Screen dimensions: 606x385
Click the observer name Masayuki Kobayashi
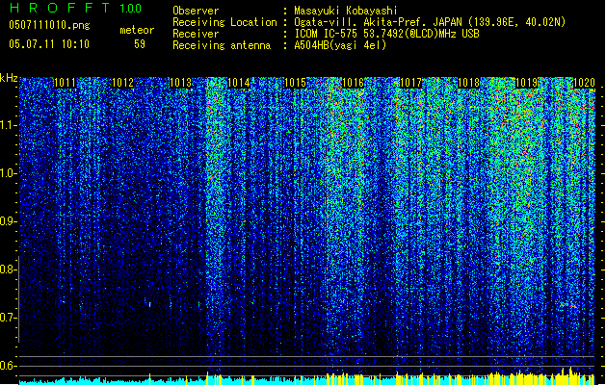(346, 11)
